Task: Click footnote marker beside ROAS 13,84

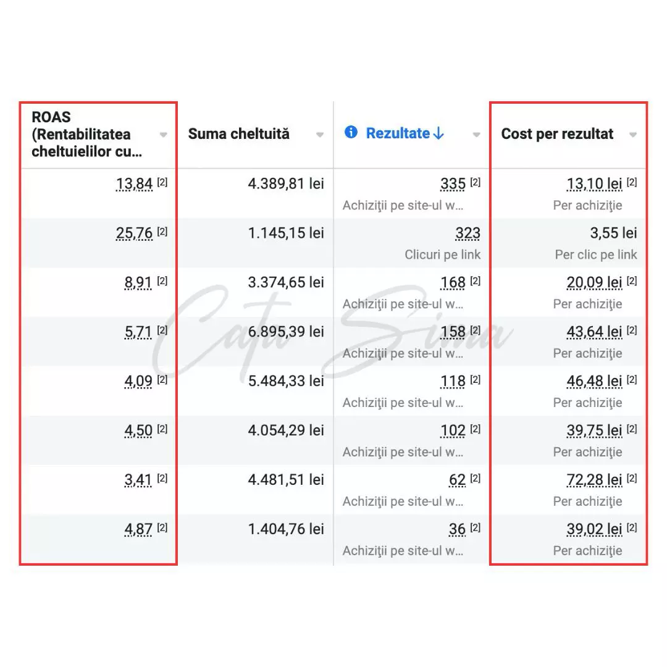Action: (x=162, y=183)
